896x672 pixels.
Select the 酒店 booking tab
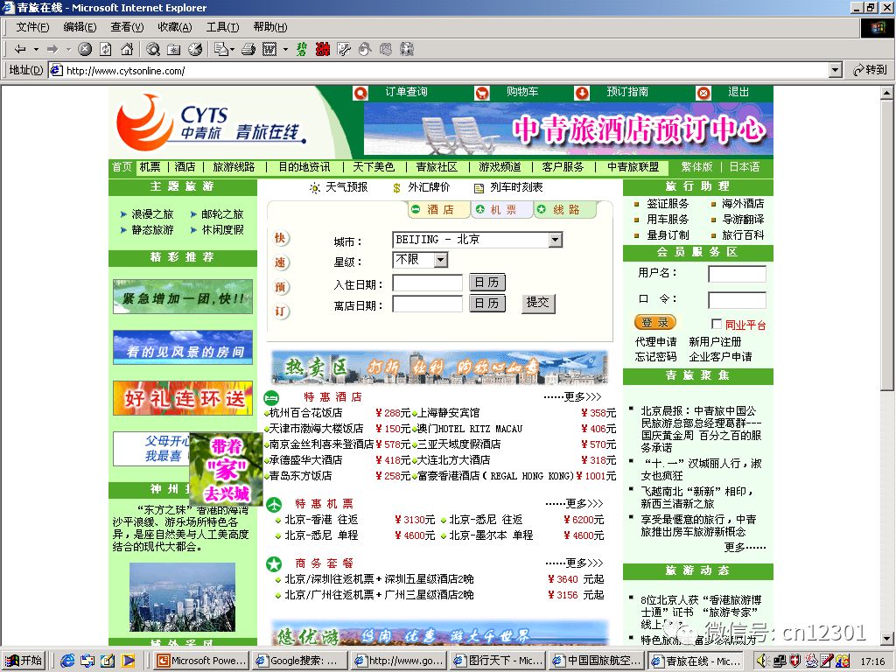(439, 210)
